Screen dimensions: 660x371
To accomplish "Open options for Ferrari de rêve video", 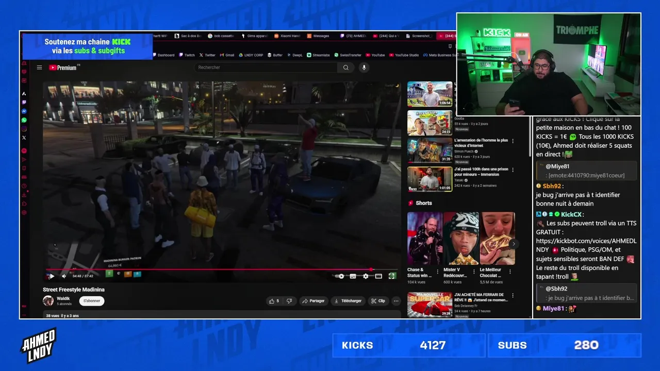I will (x=513, y=296).
